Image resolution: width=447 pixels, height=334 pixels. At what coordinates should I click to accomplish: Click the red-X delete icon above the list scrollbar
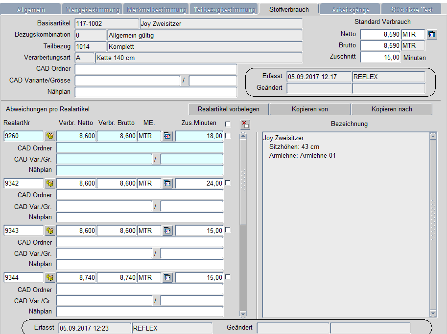(245, 125)
